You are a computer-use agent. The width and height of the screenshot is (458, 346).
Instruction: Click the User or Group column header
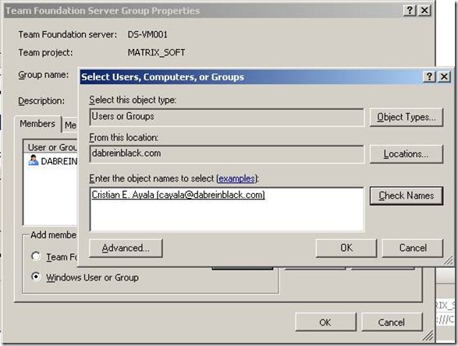coord(51,147)
